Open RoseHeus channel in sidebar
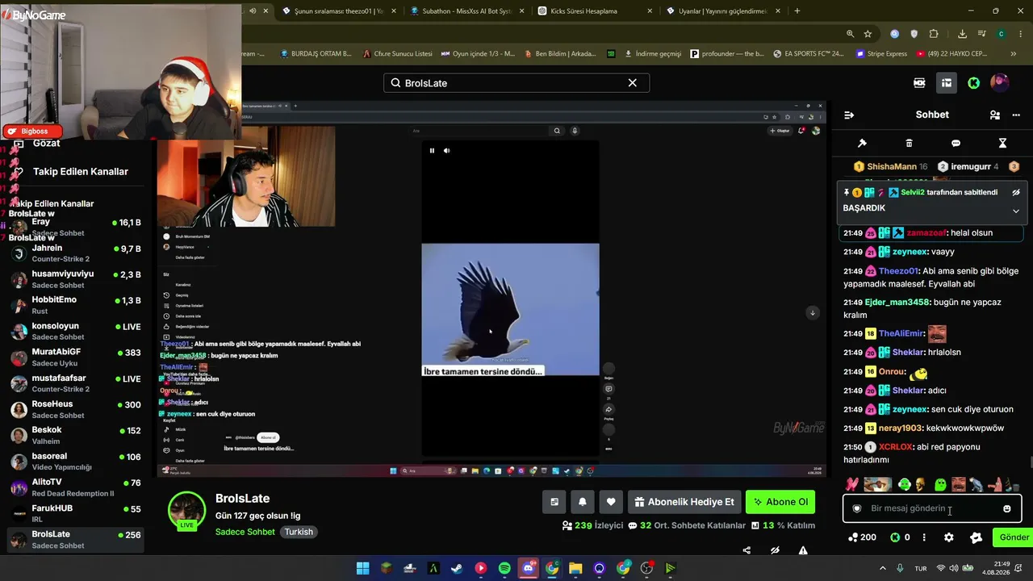Viewport: 1033px width, 581px height. pos(77,410)
